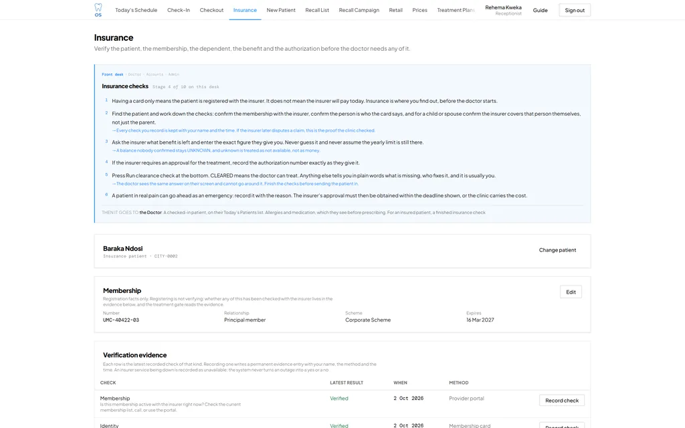Click the Insurance checks guide heading
The width and height of the screenshot is (685, 428).
125,86
